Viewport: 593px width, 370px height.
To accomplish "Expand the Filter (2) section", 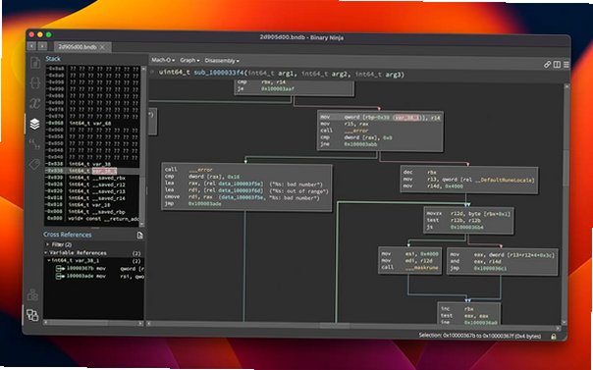I will [x=48, y=244].
